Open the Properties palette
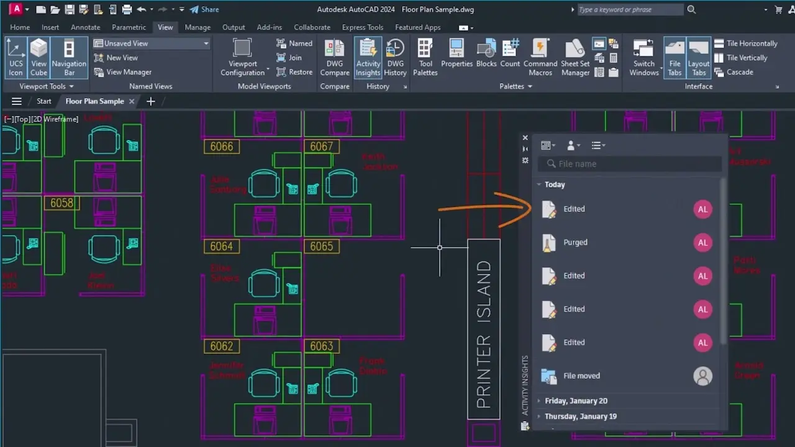 [457, 53]
